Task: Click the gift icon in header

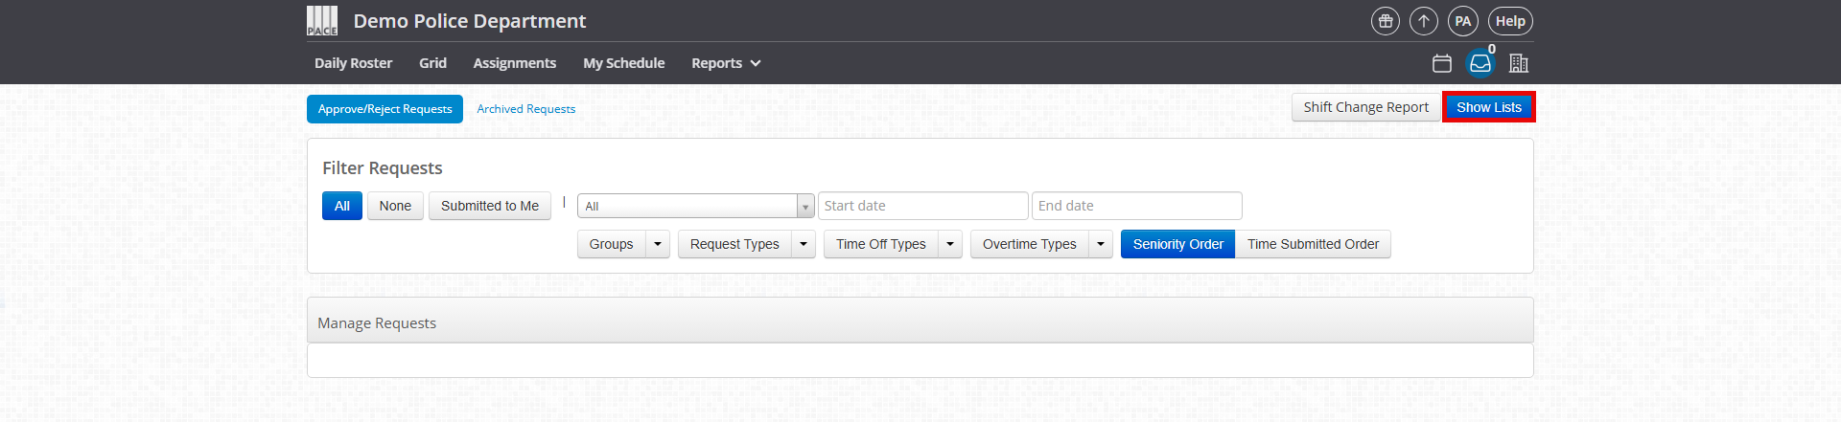Action: pos(1385,21)
